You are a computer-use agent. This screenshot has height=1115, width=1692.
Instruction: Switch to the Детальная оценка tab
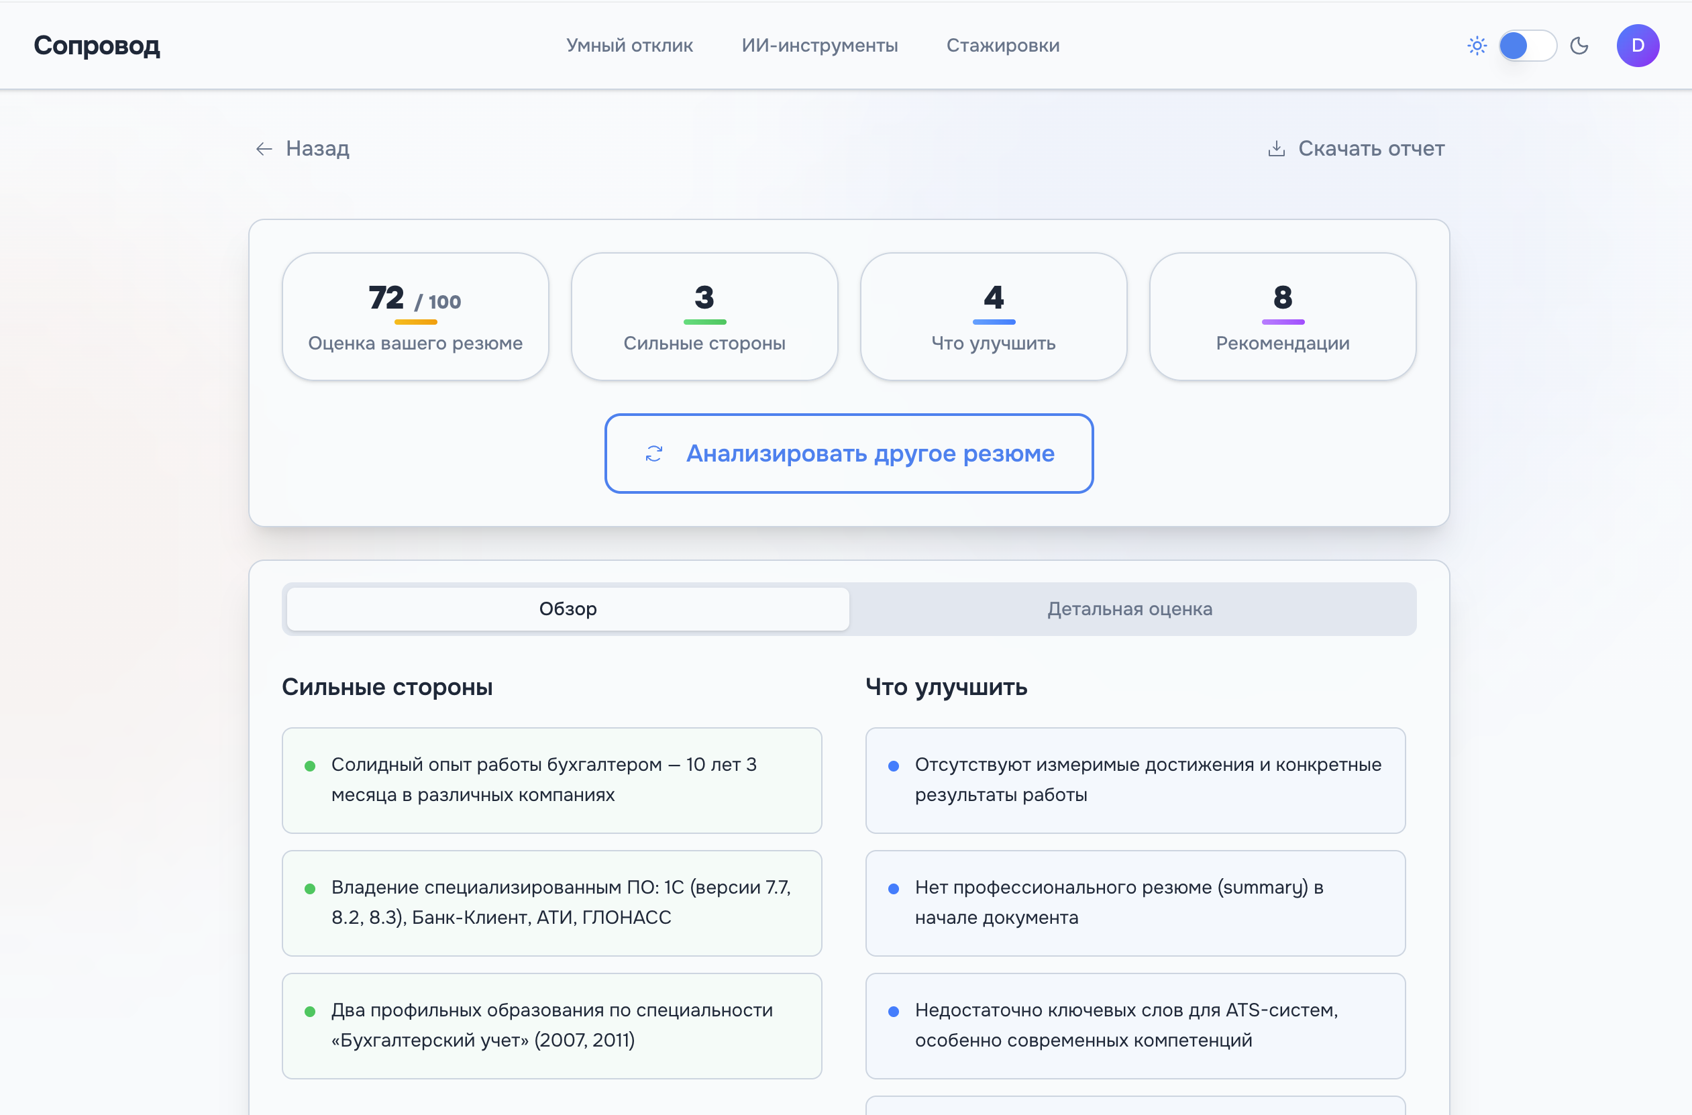tap(1130, 608)
